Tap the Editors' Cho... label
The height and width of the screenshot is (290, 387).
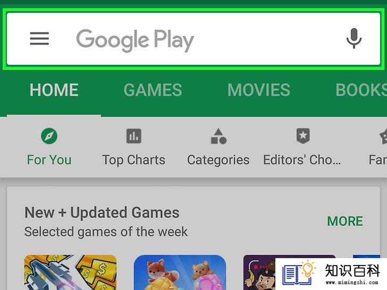(302, 160)
